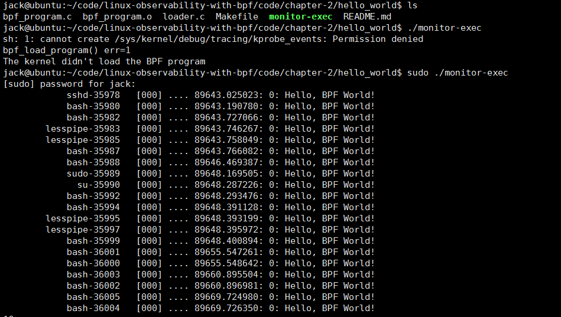Click the lesspipe-35995 process entry
The image size is (561, 317).
83,218
